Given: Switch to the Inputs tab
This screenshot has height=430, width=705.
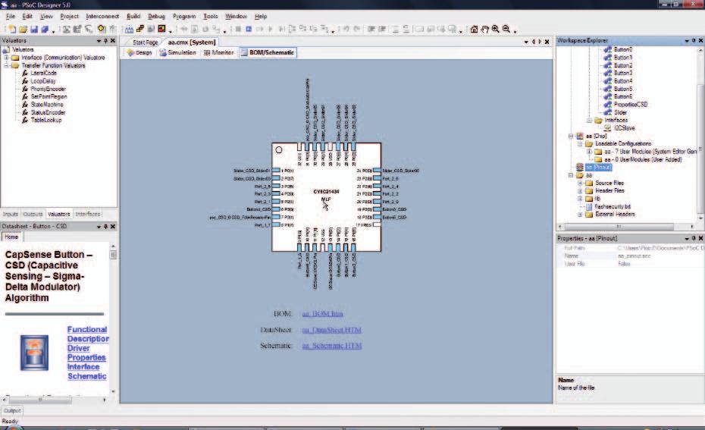Looking at the screenshot, I should (x=11, y=214).
